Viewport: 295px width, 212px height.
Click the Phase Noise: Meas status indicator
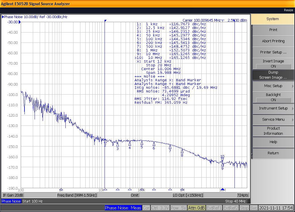point(123,208)
